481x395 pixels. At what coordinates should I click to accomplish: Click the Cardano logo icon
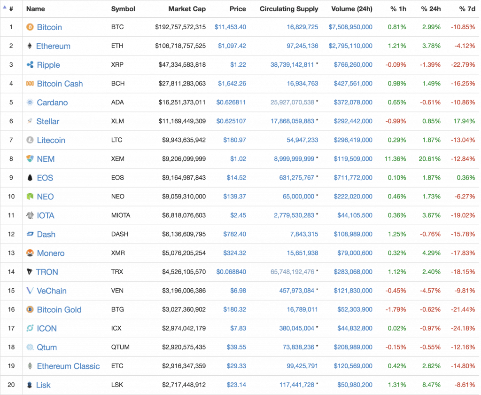point(30,103)
